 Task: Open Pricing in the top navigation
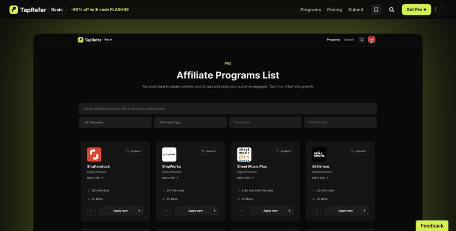tap(334, 10)
